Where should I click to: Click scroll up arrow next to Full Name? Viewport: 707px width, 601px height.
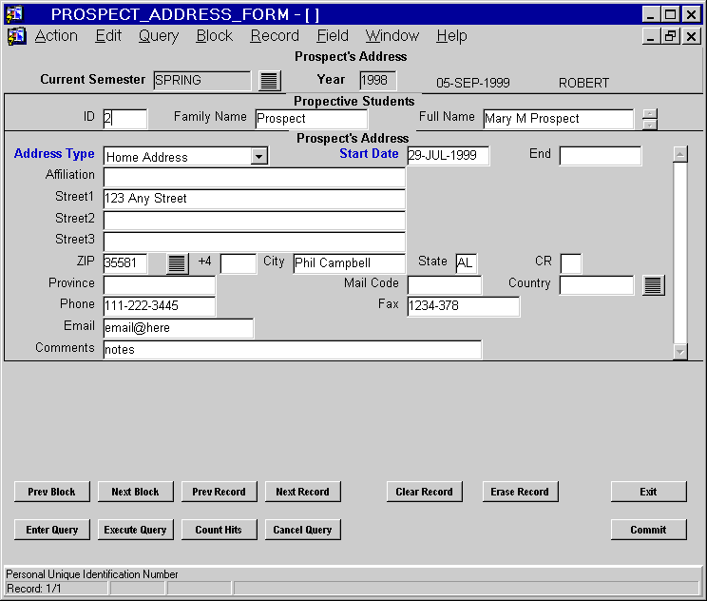click(x=650, y=114)
